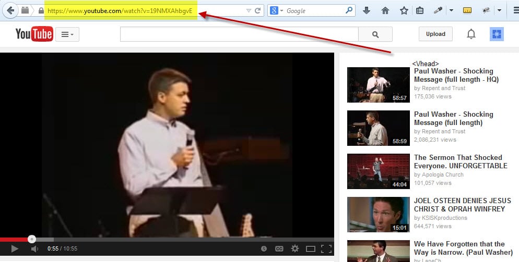Screen dimensions: 519x262
Task: Open 44:04 sermon video thumbnail
Action: point(379,171)
